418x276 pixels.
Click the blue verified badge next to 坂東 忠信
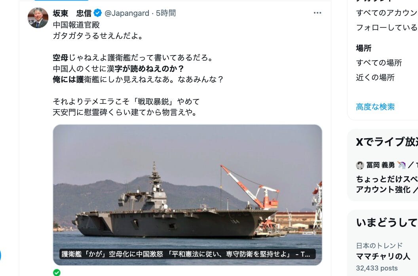coord(97,13)
